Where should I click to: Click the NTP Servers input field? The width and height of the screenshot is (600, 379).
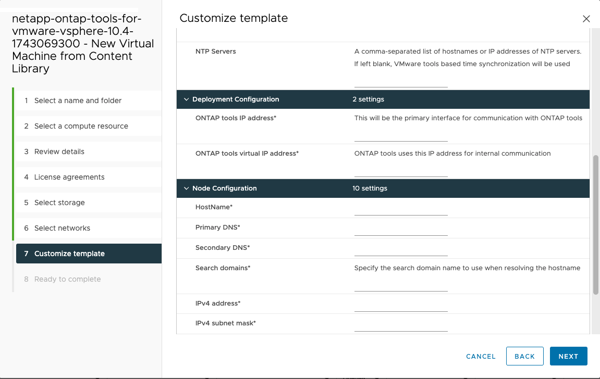(x=401, y=82)
